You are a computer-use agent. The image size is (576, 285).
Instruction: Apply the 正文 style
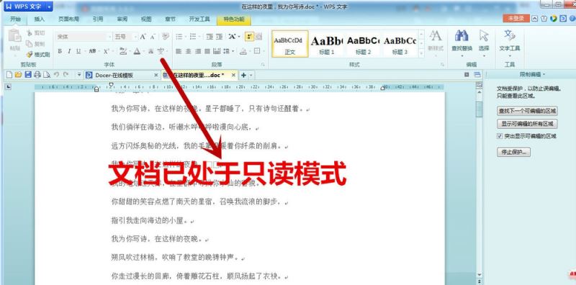tap(290, 44)
